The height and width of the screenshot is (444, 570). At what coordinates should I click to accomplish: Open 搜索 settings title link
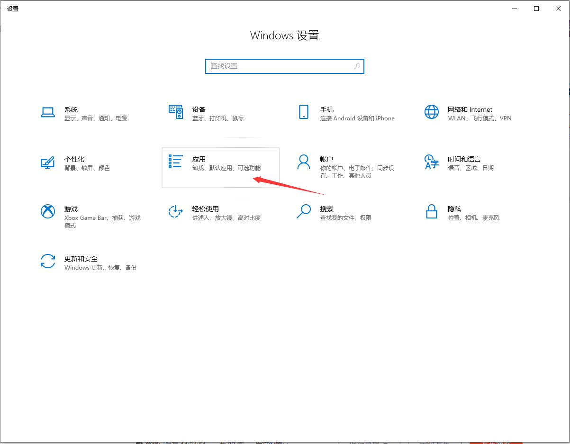click(327, 209)
